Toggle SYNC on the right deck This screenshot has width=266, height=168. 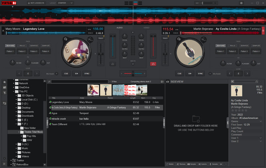pyautogui.click(x=200, y=73)
